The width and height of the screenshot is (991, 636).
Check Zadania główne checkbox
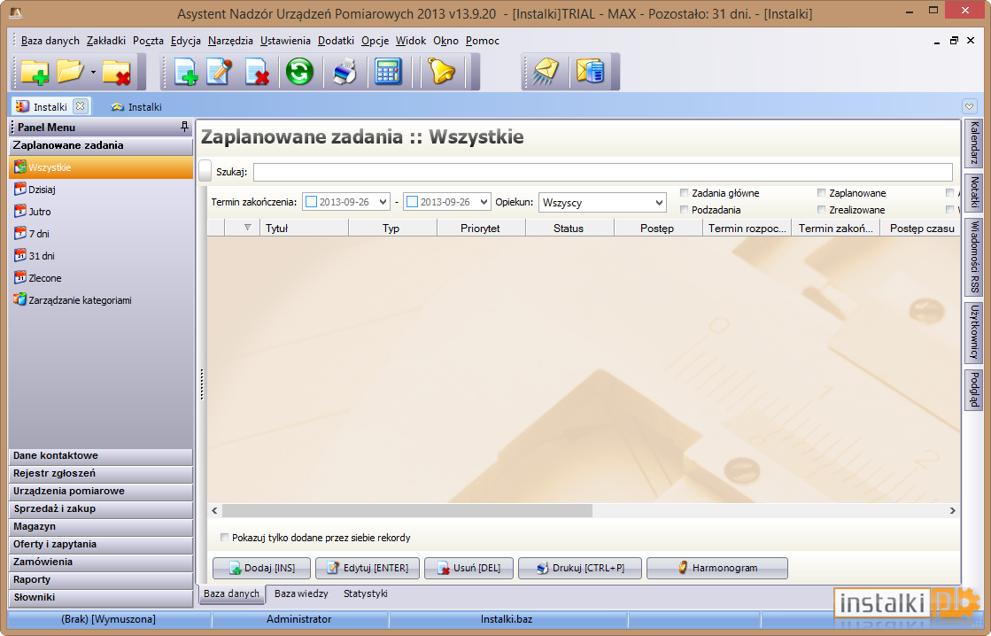click(x=684, y=193)
